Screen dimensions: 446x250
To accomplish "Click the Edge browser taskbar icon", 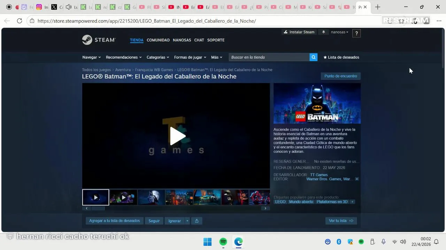I will tap(238, 242).
